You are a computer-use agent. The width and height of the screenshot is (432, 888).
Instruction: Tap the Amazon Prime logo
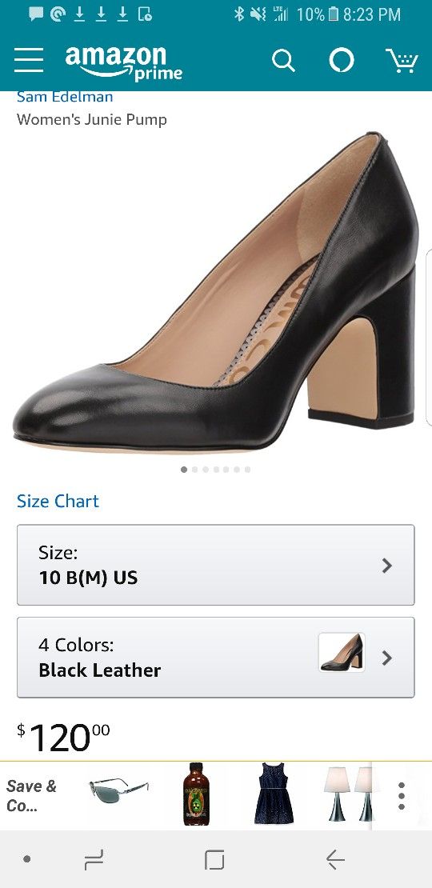pyautogui.click(x=123, y=62)
